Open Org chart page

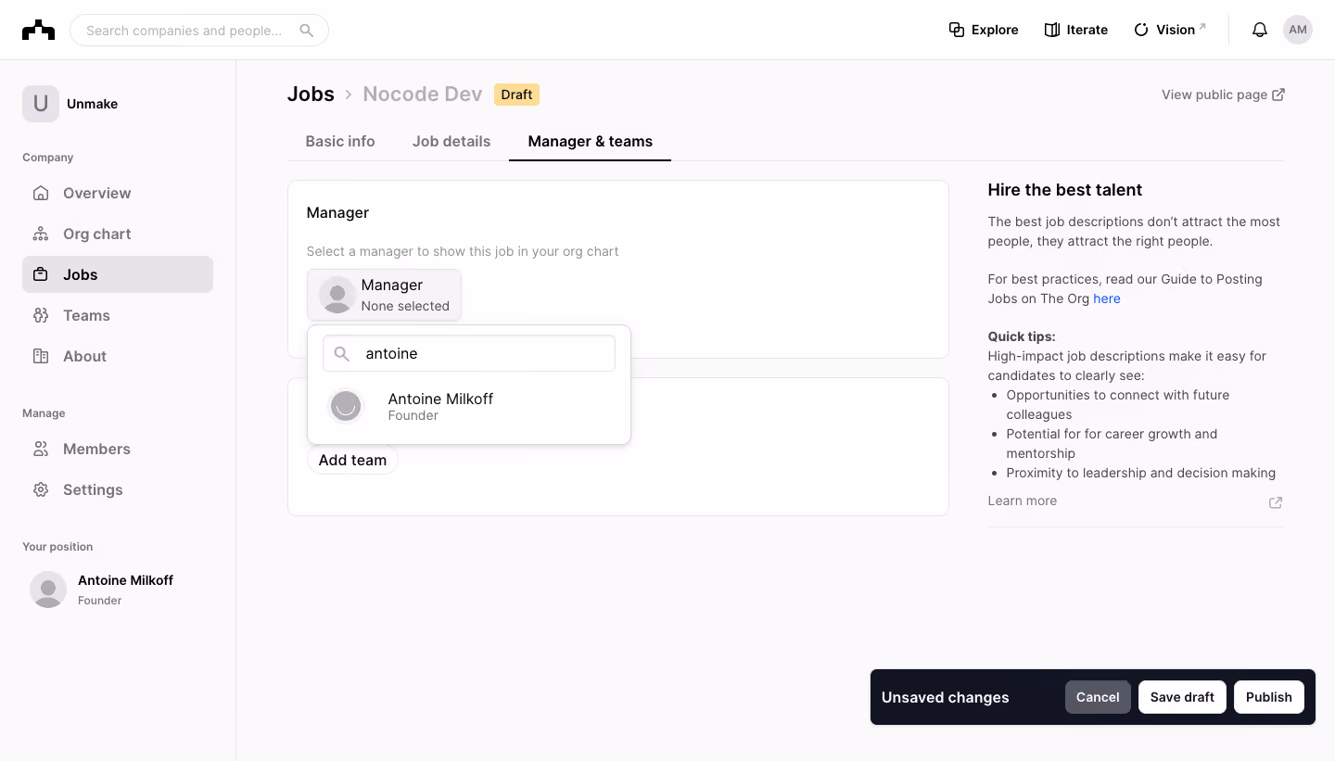118,234
